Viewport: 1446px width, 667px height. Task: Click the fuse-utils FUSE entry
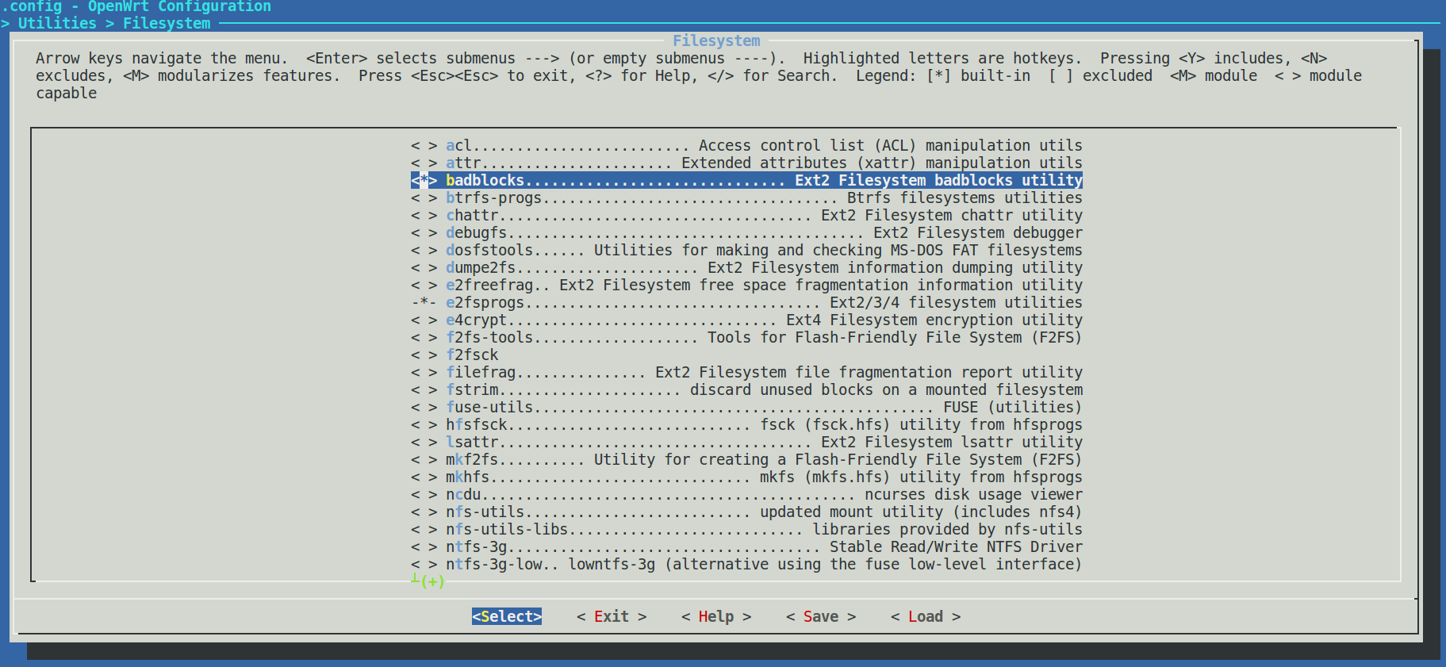click(x=746, y=407)
